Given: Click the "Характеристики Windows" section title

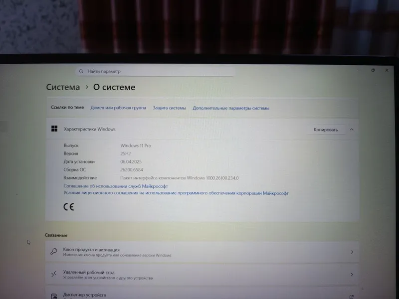Looking at the screenshot, I should tap(90, 129).
